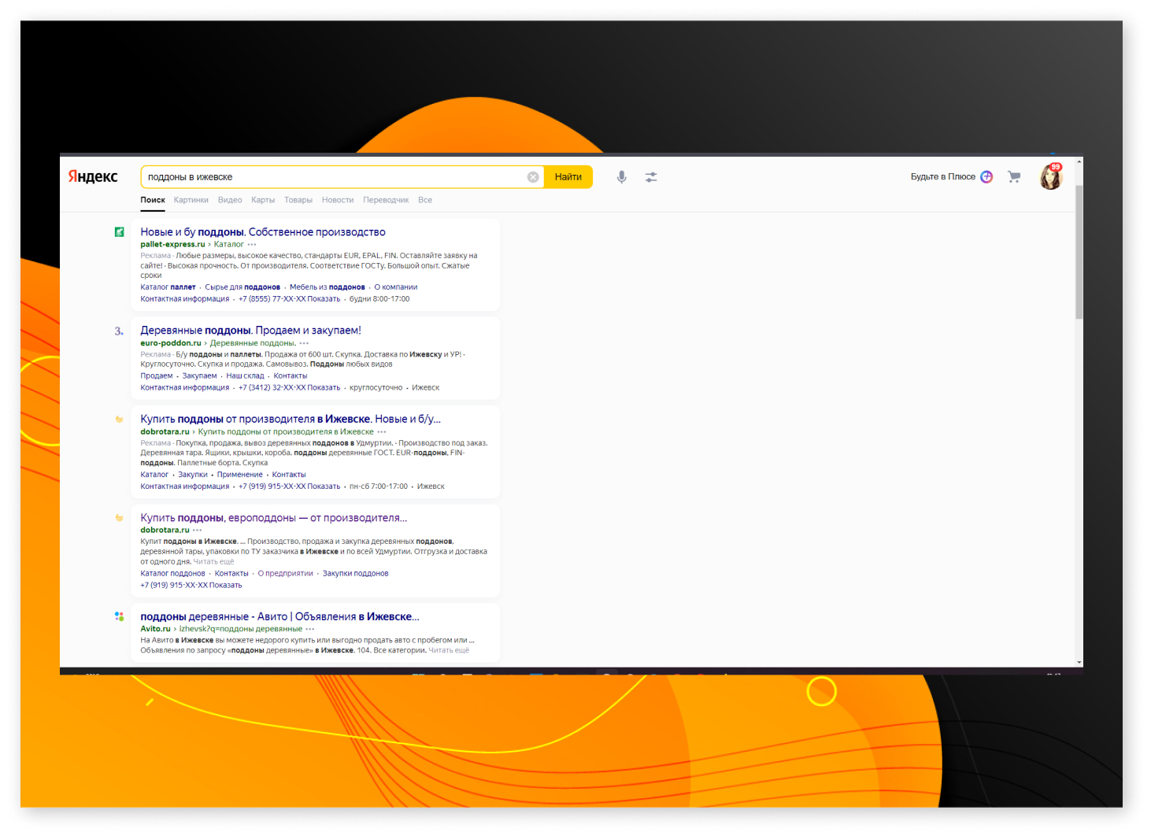Reveal phone +7 (8555) 77-XX-XX
Viewport: 1151px width, 836px height.
point(289,299)
